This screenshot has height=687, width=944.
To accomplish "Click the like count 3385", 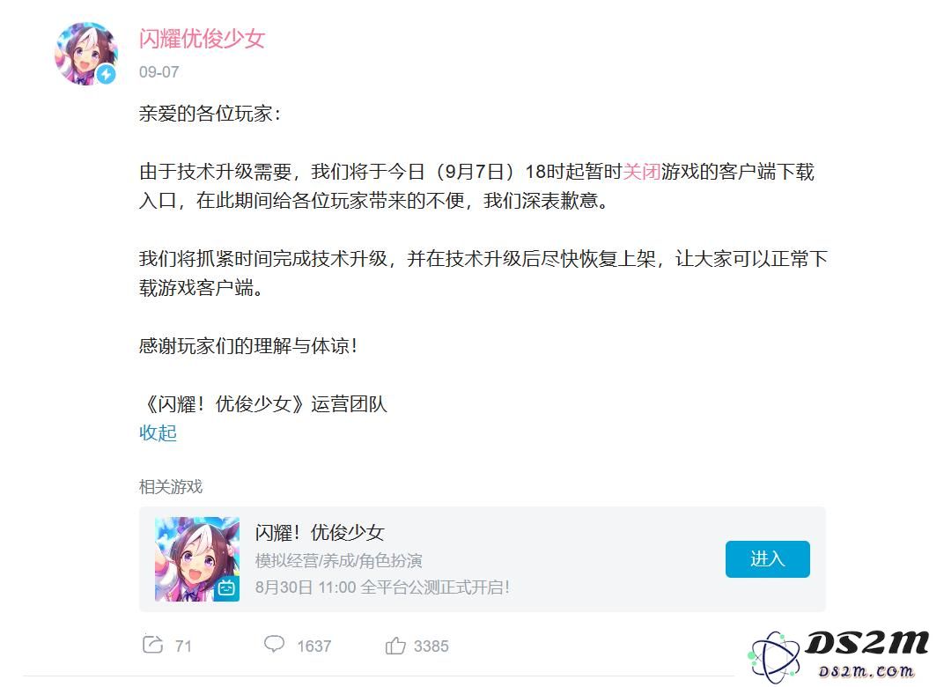I will tap(431, 646).
